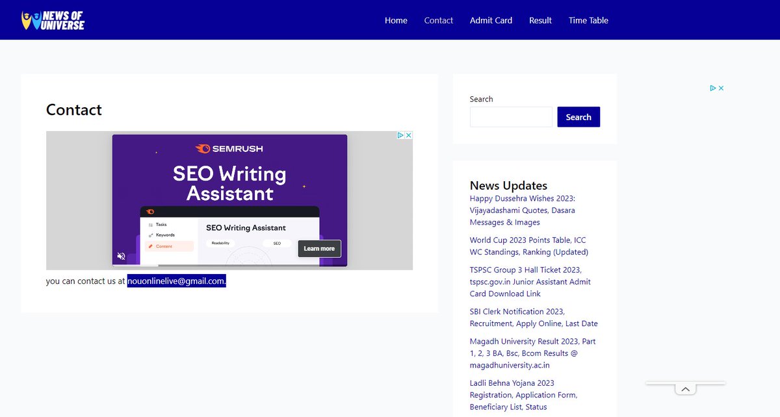The width and height of the screenshot is (780, 417).
Task: Open the Time Table menu item
Action: 588,20
